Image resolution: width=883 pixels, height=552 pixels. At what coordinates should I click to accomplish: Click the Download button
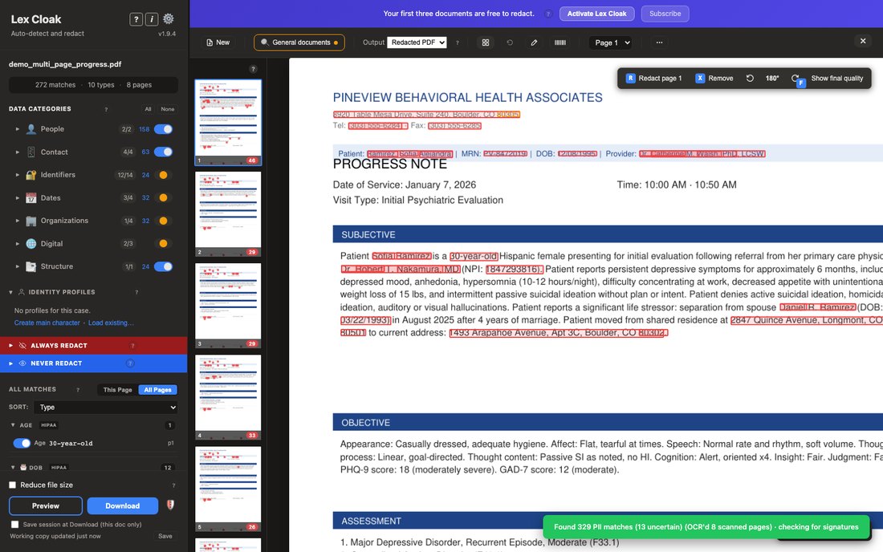point(123,505)
